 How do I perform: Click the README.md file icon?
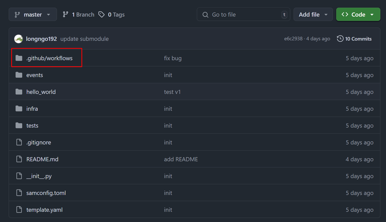pos(19,159)
